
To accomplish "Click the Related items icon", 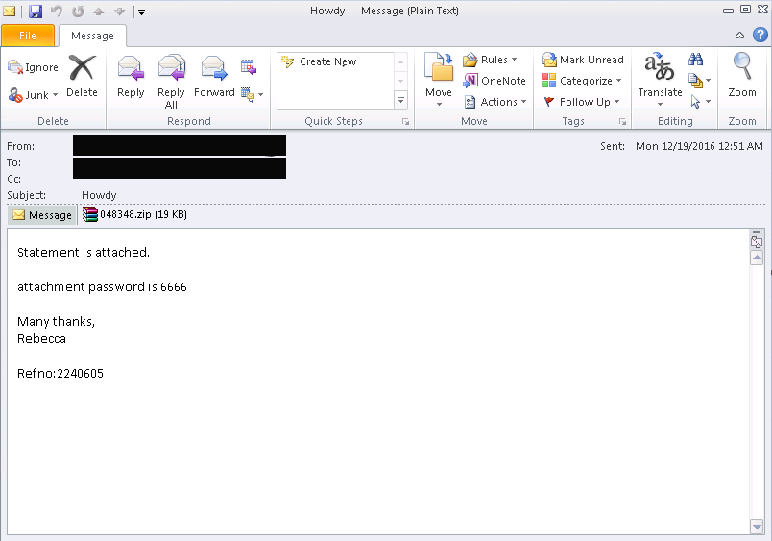I will coord(699,81).
